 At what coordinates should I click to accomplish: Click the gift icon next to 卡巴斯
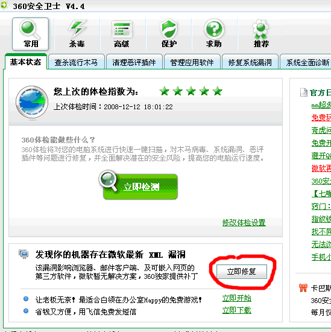(303, 288)
